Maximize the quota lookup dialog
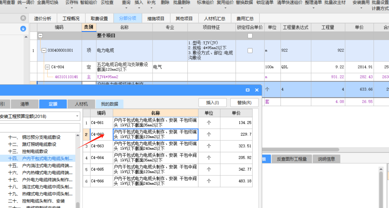The image size is (389, 208). 248,90
